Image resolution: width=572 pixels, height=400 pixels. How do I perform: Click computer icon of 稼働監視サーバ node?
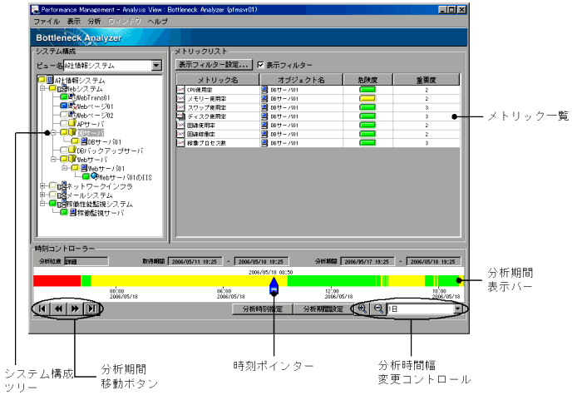click(73, 212)
